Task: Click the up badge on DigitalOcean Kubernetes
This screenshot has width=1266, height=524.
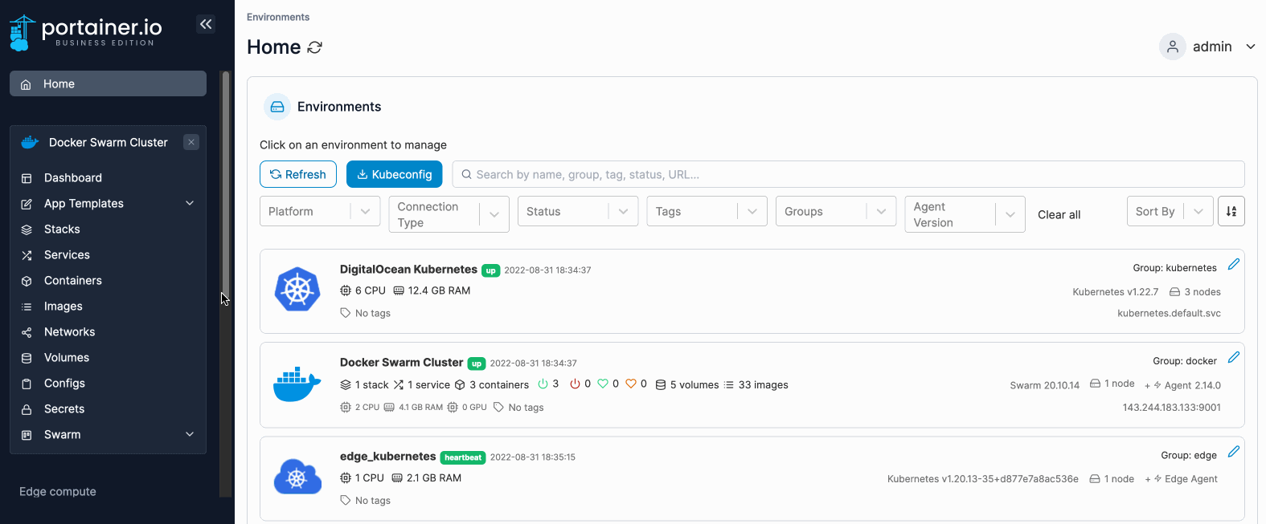Action: pyautogui.click(x=490, y=270)
